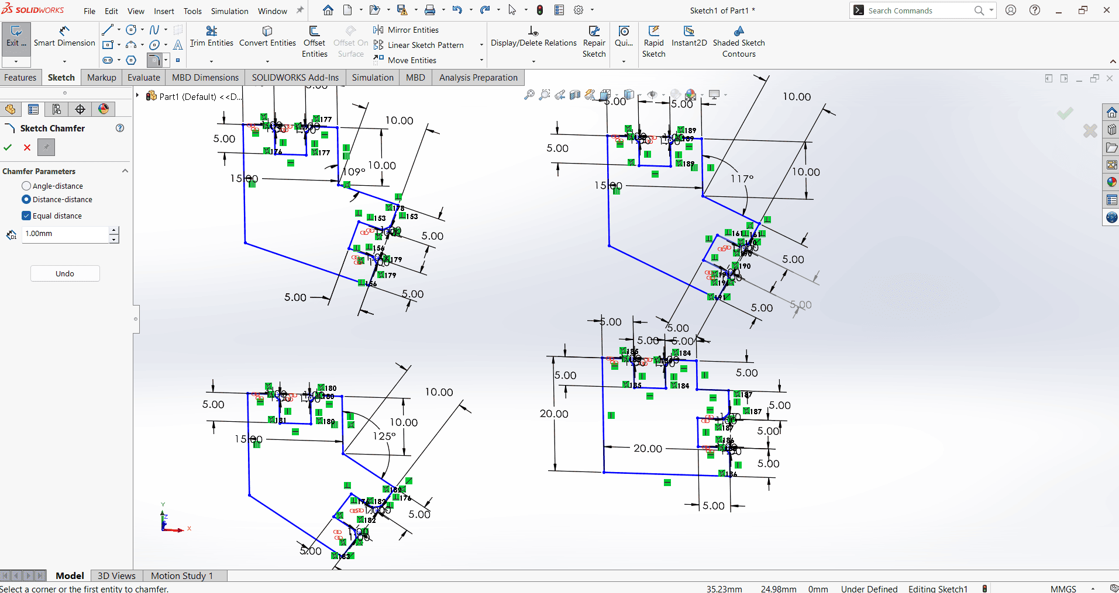1119x593 pixels.
Task: Click the Repair Sketch icon
Action: click(x=594, y=31)
